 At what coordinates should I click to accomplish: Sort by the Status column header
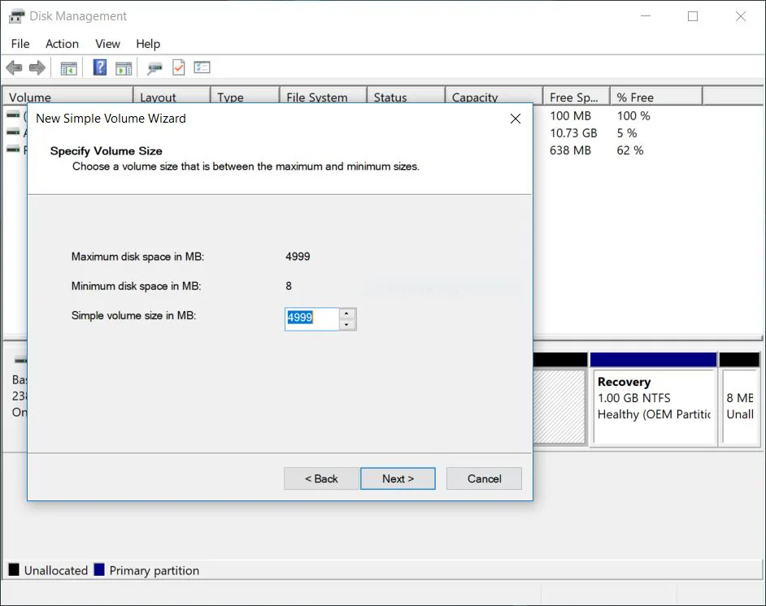pyautogui.click(x=407, y=97)
